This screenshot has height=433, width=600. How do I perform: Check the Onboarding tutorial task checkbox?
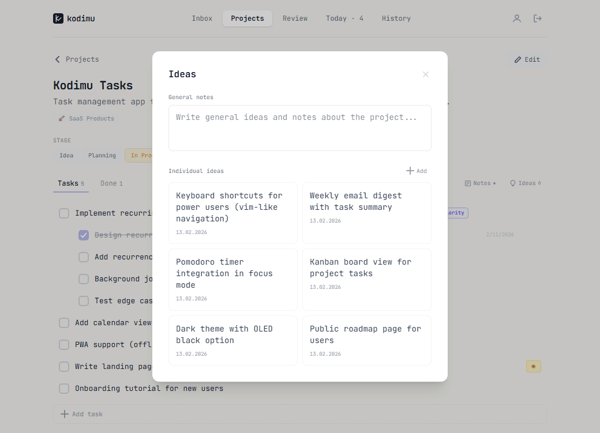tap(64, 388)
